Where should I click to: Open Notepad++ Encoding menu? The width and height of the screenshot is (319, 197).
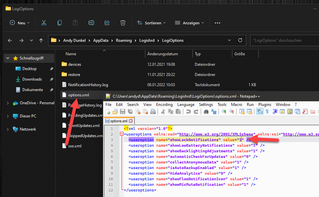pos(164,104)
